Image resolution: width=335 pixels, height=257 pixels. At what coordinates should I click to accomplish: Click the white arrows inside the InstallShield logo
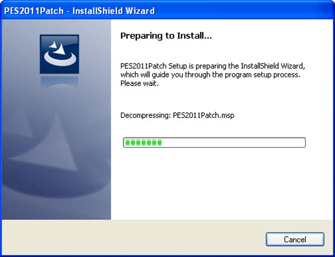[x=57, y=48]
